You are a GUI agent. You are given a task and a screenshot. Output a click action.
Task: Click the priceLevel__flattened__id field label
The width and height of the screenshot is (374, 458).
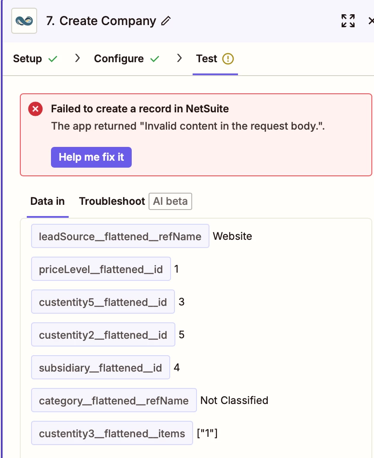(x=101, y=269)
